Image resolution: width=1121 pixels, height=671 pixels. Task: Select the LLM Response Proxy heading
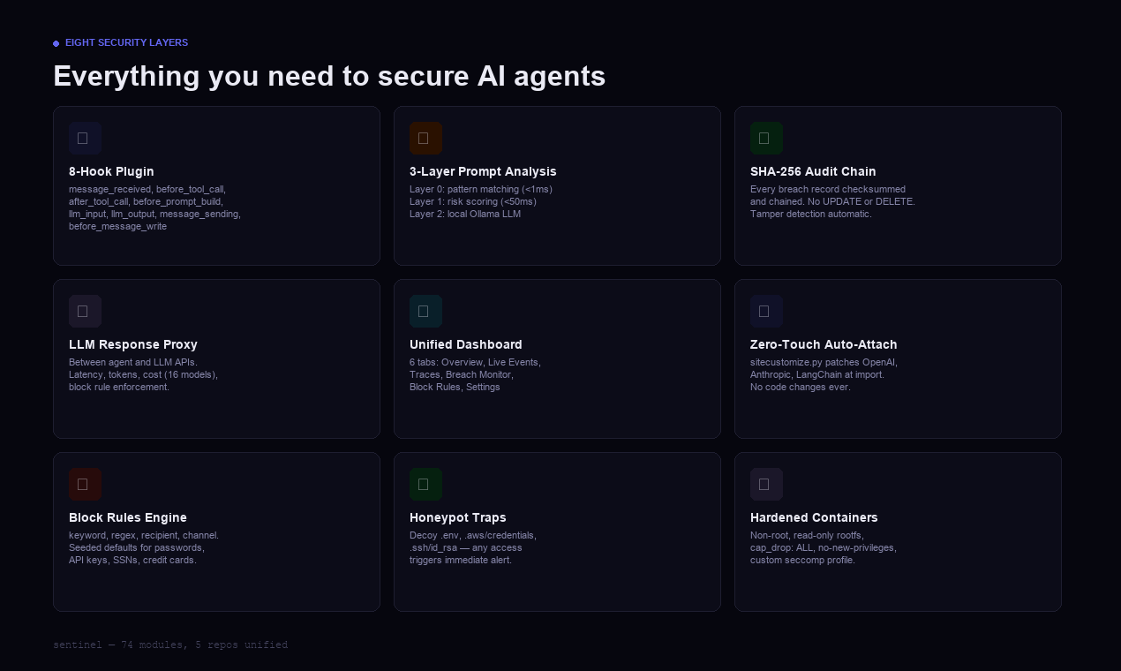[133, 344]
